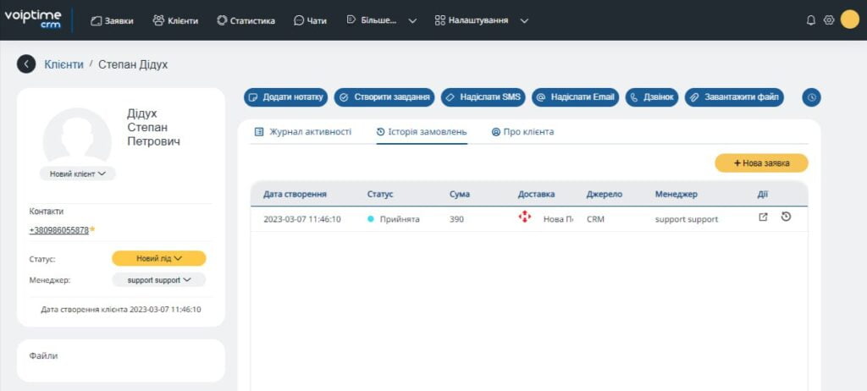Go back using the round arrow button
Image resolution: width=867 pixels, height=391 pixels.
(x=26, y=64)
